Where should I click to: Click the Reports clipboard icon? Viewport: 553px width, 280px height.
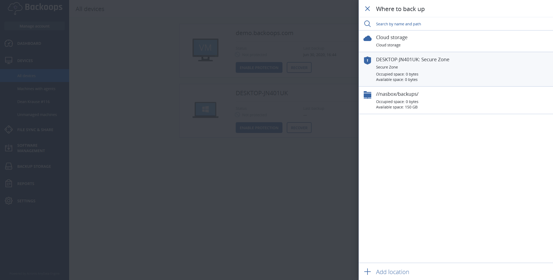click(9, 183)
